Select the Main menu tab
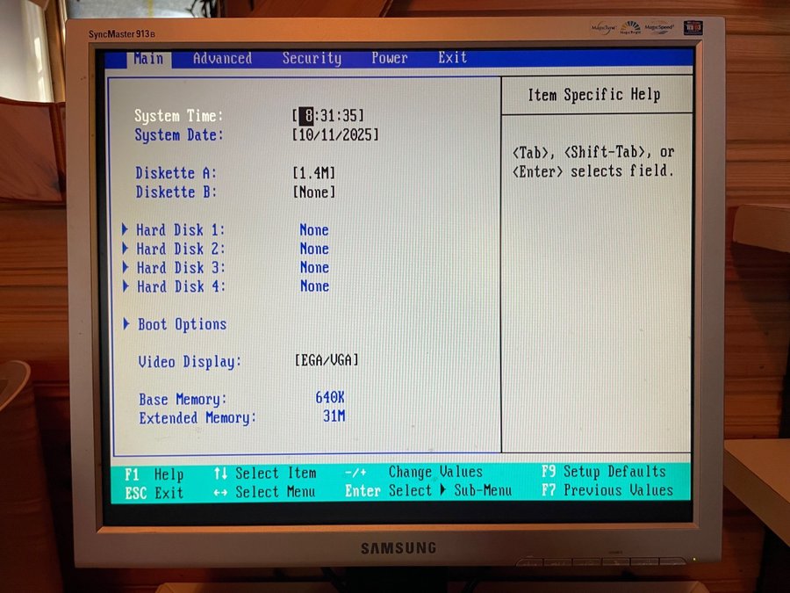The height and width of the screenshot is (593, 790). [147, 59]
